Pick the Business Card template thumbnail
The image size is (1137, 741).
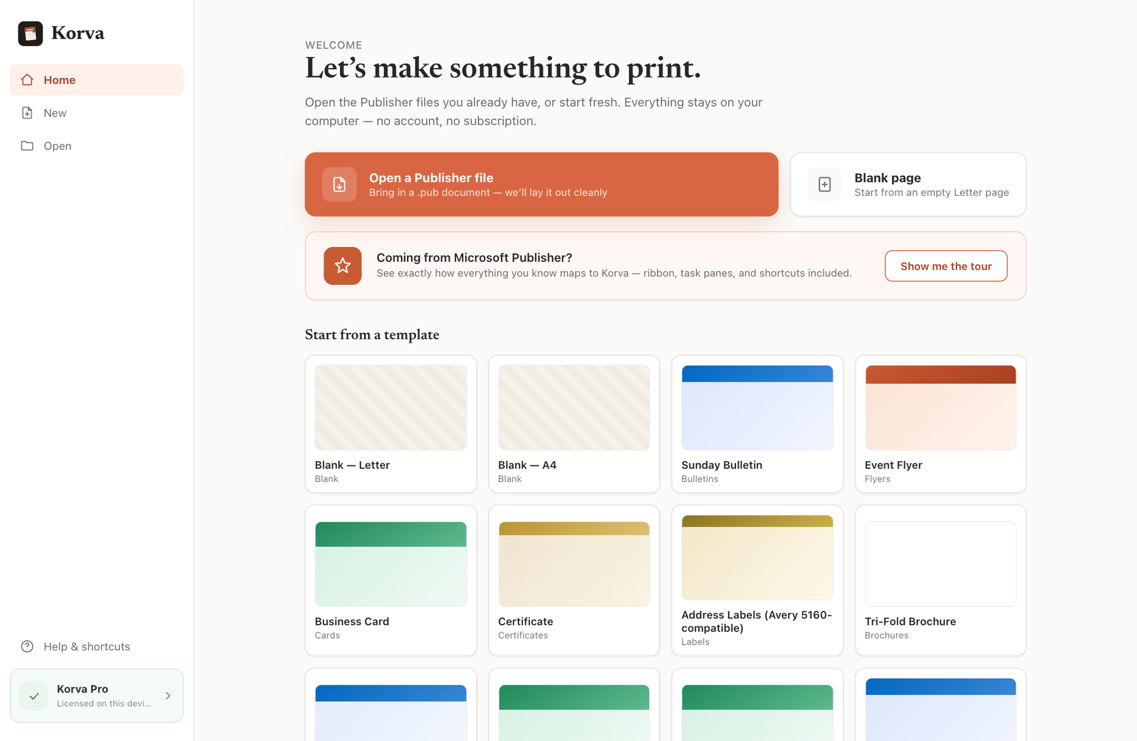391,564
